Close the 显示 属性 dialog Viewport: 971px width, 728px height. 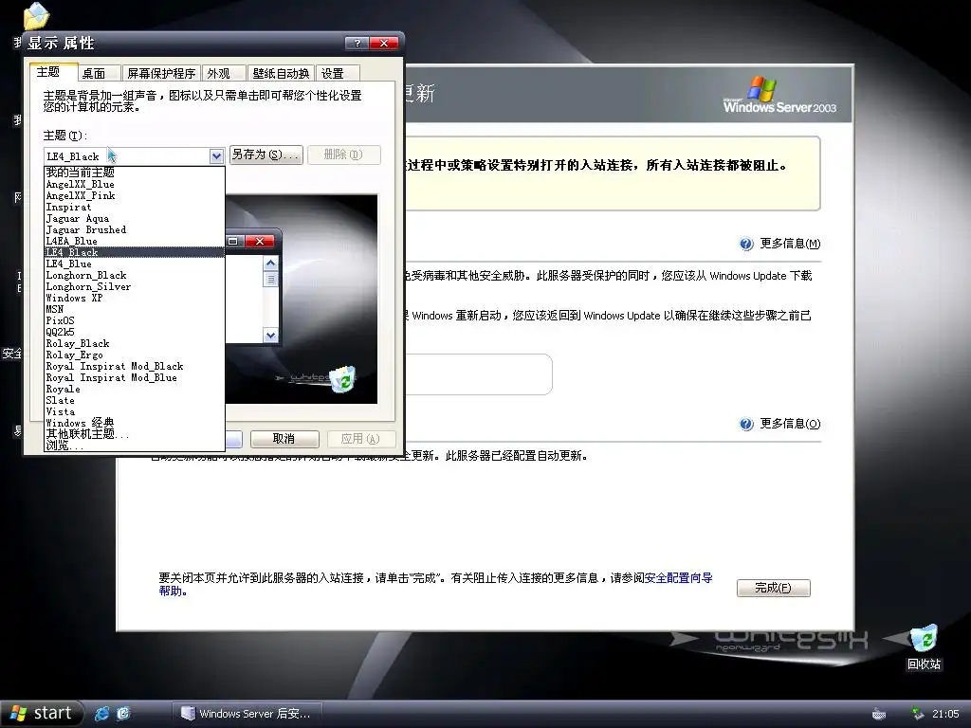click(x=383, y=43)
